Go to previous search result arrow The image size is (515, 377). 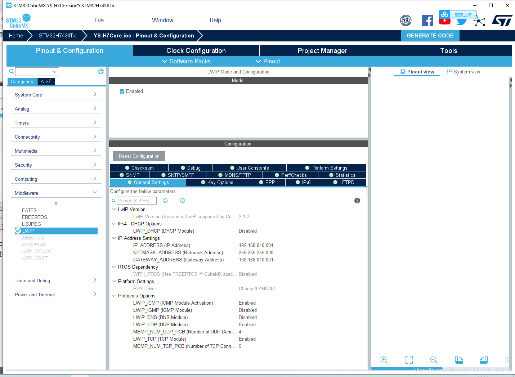point(165,201)
